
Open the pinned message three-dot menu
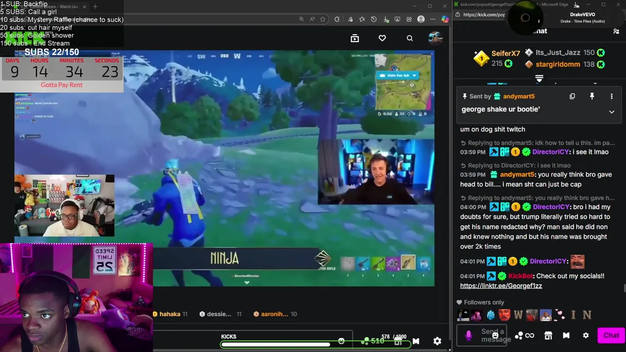[x=611, y=96]
